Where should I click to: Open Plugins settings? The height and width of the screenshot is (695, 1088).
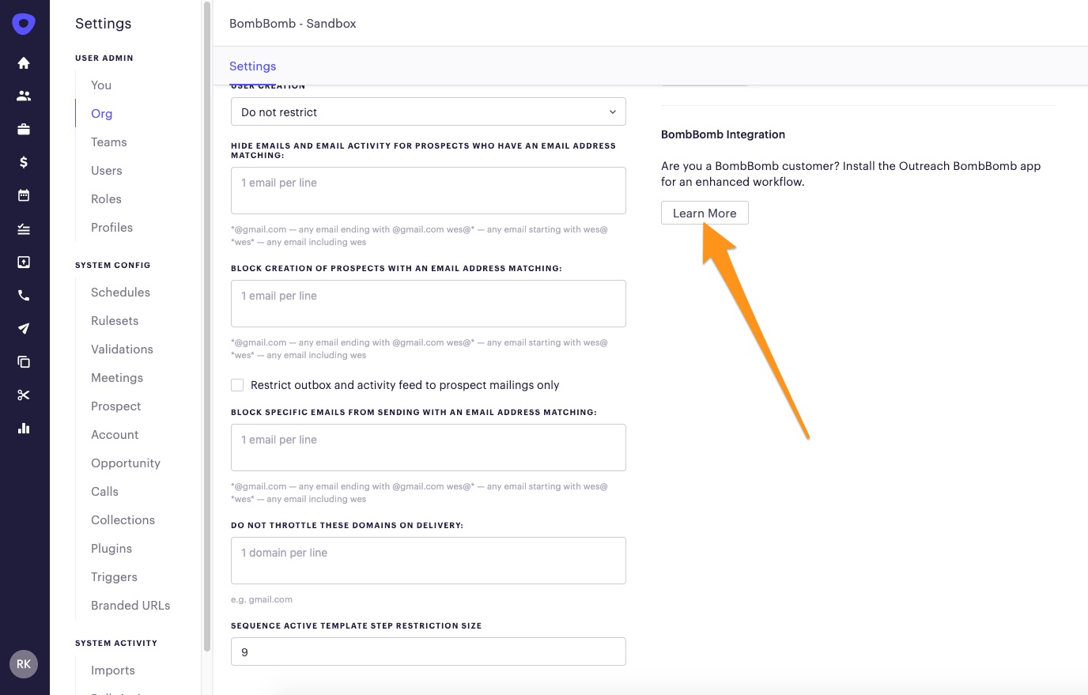pos(111,549)
